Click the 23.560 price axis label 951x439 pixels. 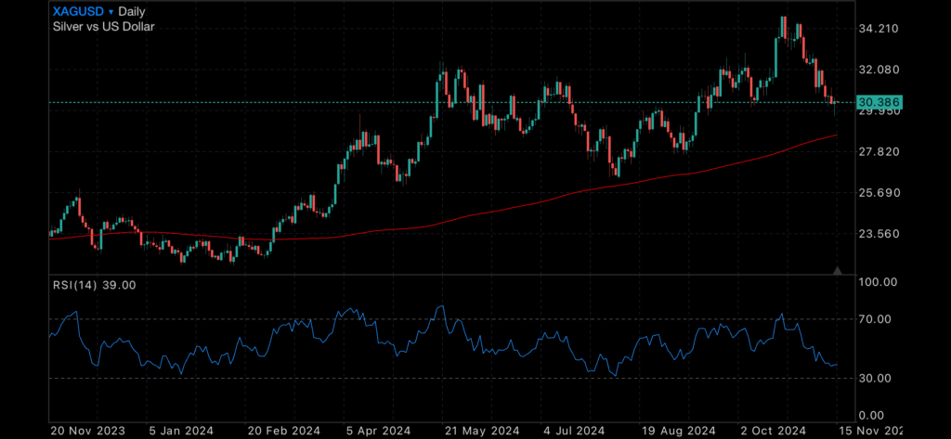pos(879,234)
